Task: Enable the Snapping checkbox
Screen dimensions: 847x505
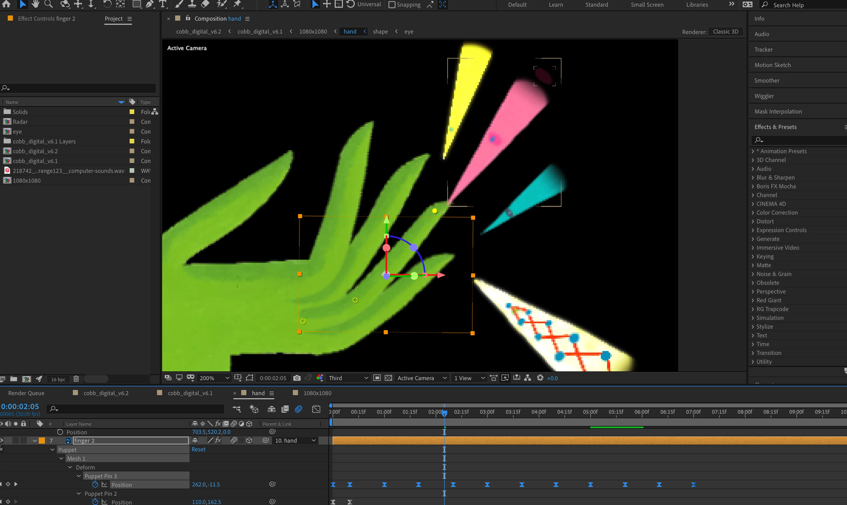Action: tap(392, 5)
